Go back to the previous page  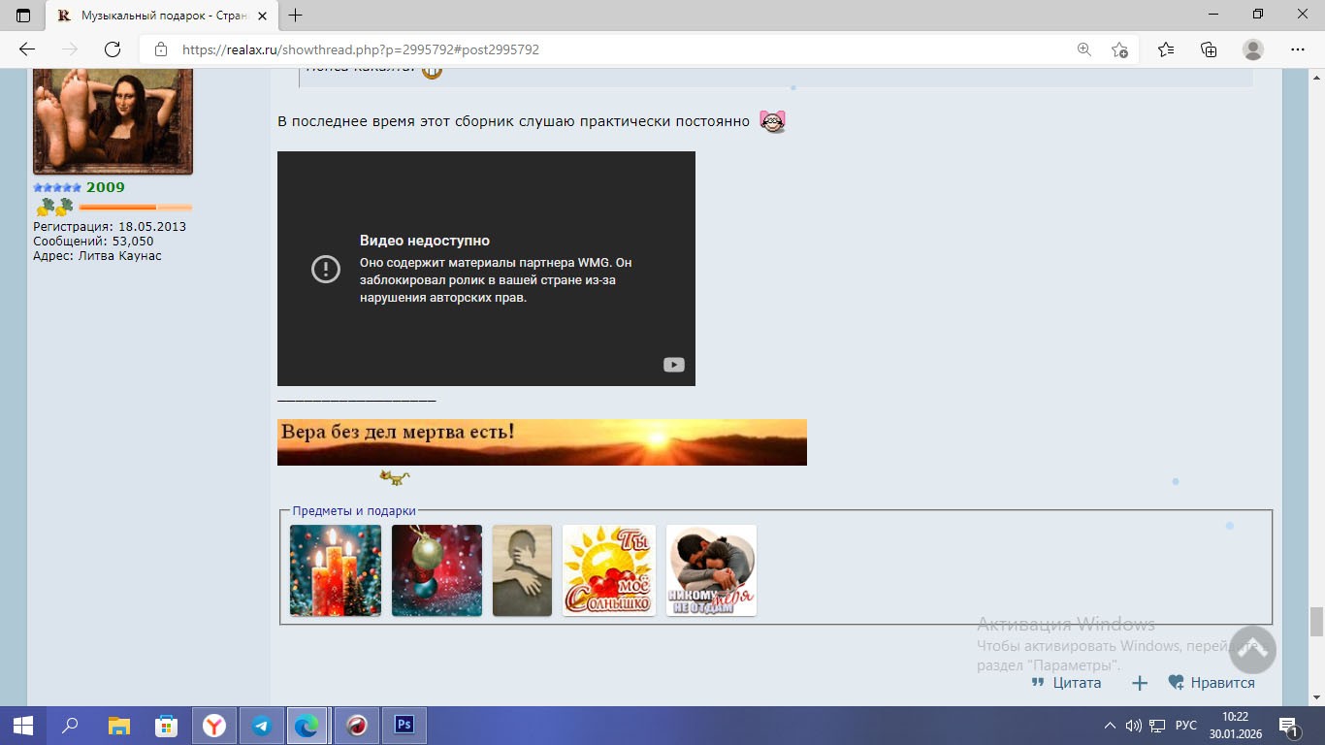tap(27, 49)
